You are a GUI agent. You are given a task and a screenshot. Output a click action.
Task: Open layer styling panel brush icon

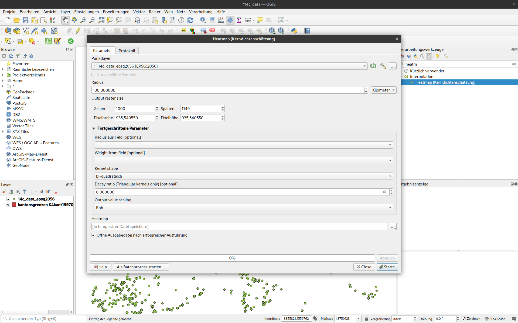(x=4, y=192)
